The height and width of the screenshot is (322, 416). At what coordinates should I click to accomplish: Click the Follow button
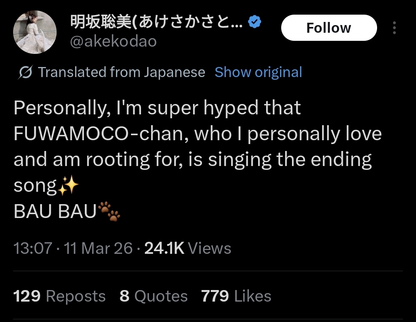point(329,28)
